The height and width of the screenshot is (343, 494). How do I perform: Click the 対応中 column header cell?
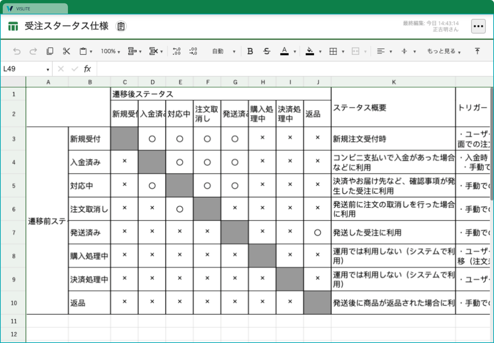point(179,114)
